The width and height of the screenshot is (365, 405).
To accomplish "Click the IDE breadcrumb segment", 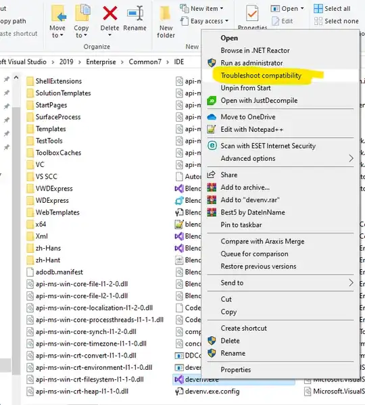I will tap(179, 62).
